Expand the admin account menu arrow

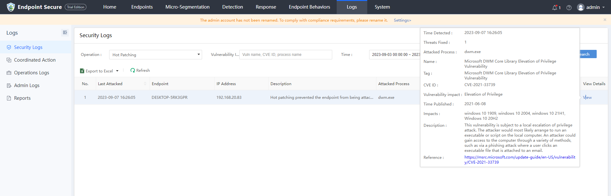point(603,7)
